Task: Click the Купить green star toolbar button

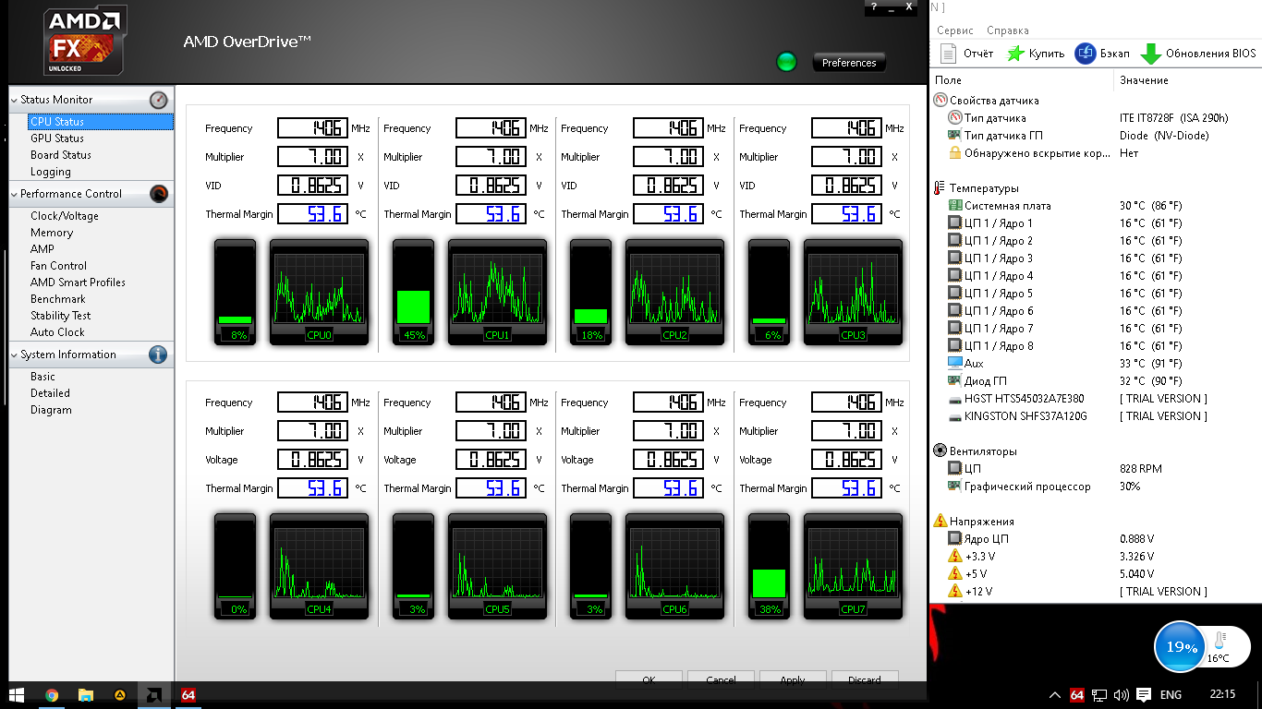Action: click(x=1036, y=54)
